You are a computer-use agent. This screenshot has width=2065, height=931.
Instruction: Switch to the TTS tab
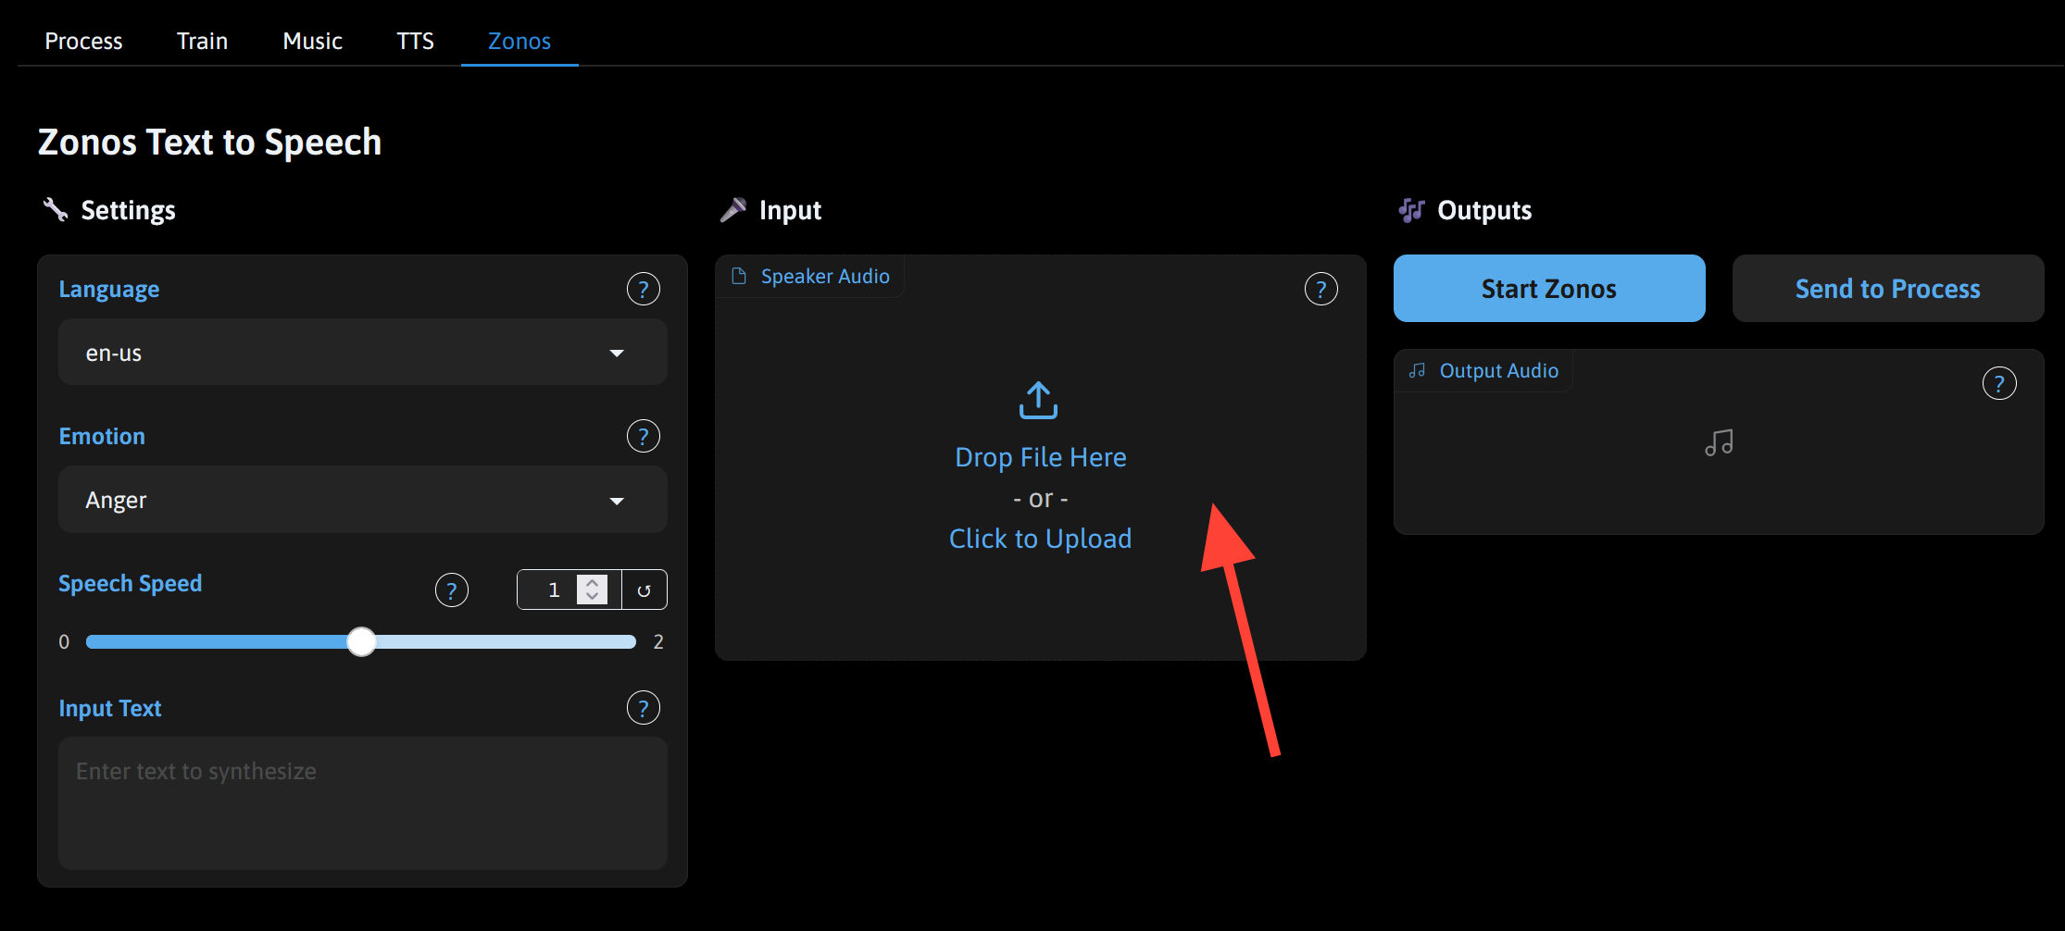pos(416,41)
